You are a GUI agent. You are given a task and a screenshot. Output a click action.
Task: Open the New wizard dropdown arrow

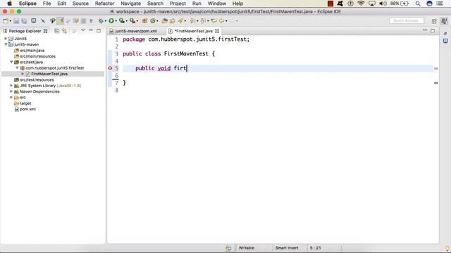point(10,21)
